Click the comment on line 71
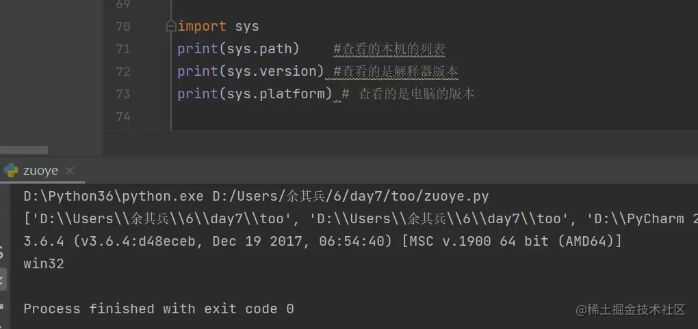This screenshot has width=698, height=329. pos(389,49)
